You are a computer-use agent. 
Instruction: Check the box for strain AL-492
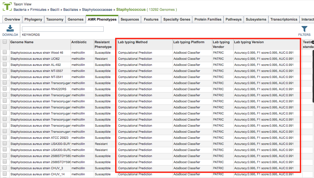(5, 65)
